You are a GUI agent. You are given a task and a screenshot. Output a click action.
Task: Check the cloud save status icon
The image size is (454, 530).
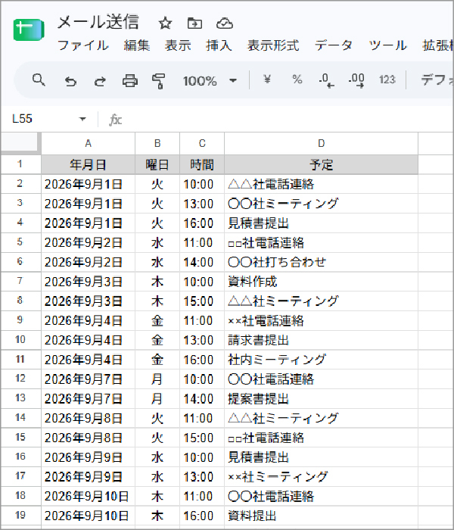click(224, 23)
